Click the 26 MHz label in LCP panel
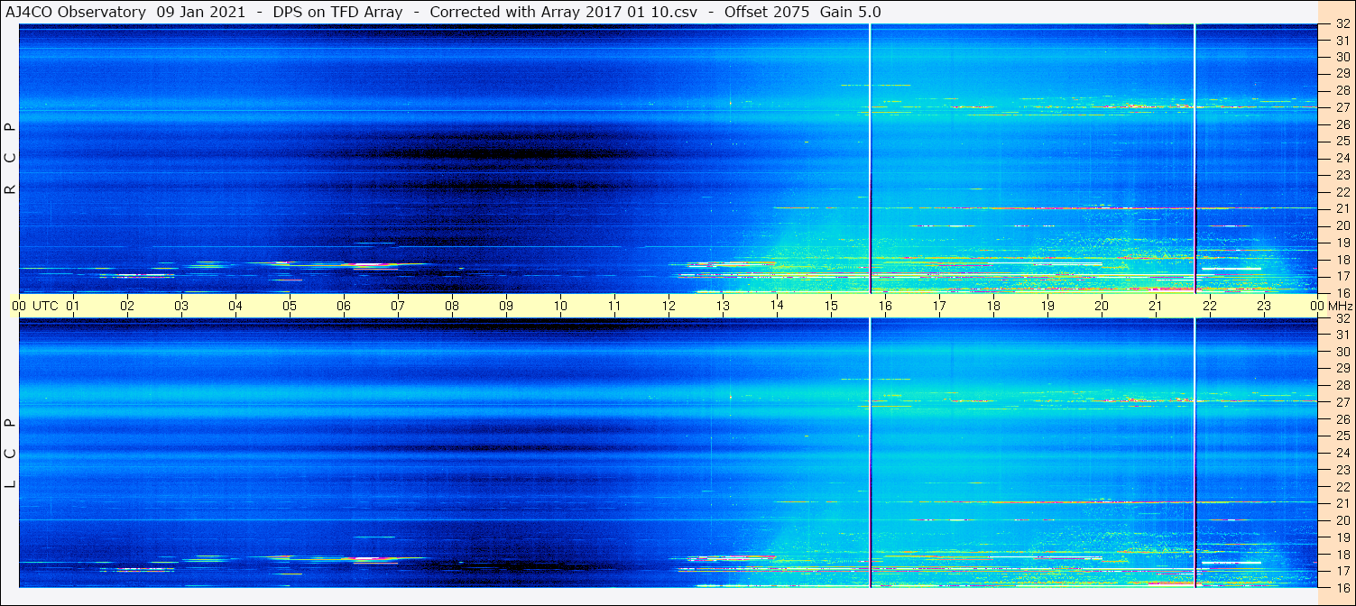This screenshot has height=606, width=1356. pos(1342,419)
